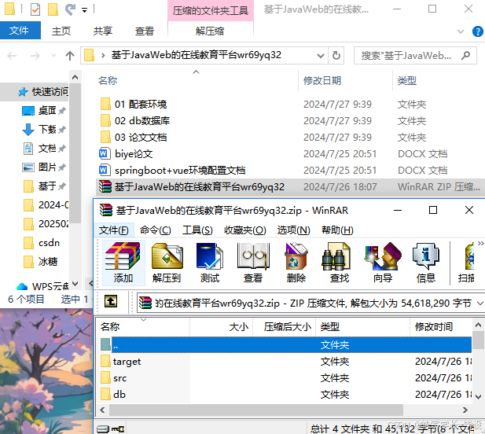Viewport: 485px width, 434px height.
Task: Select the target folder in WinRAR
Action: [x=127, y=362]
